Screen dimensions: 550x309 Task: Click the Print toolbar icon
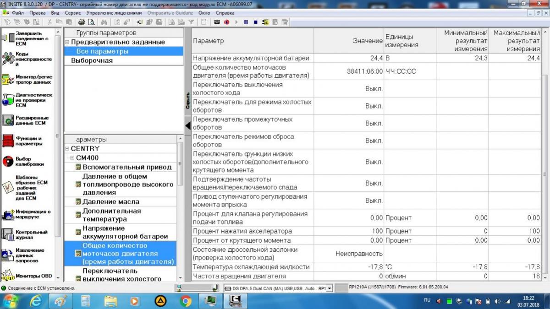[82, 22]
